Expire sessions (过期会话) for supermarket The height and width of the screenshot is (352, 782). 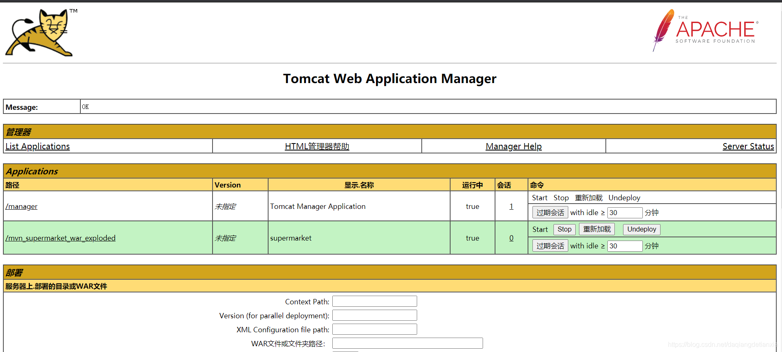tap(550, 246)
